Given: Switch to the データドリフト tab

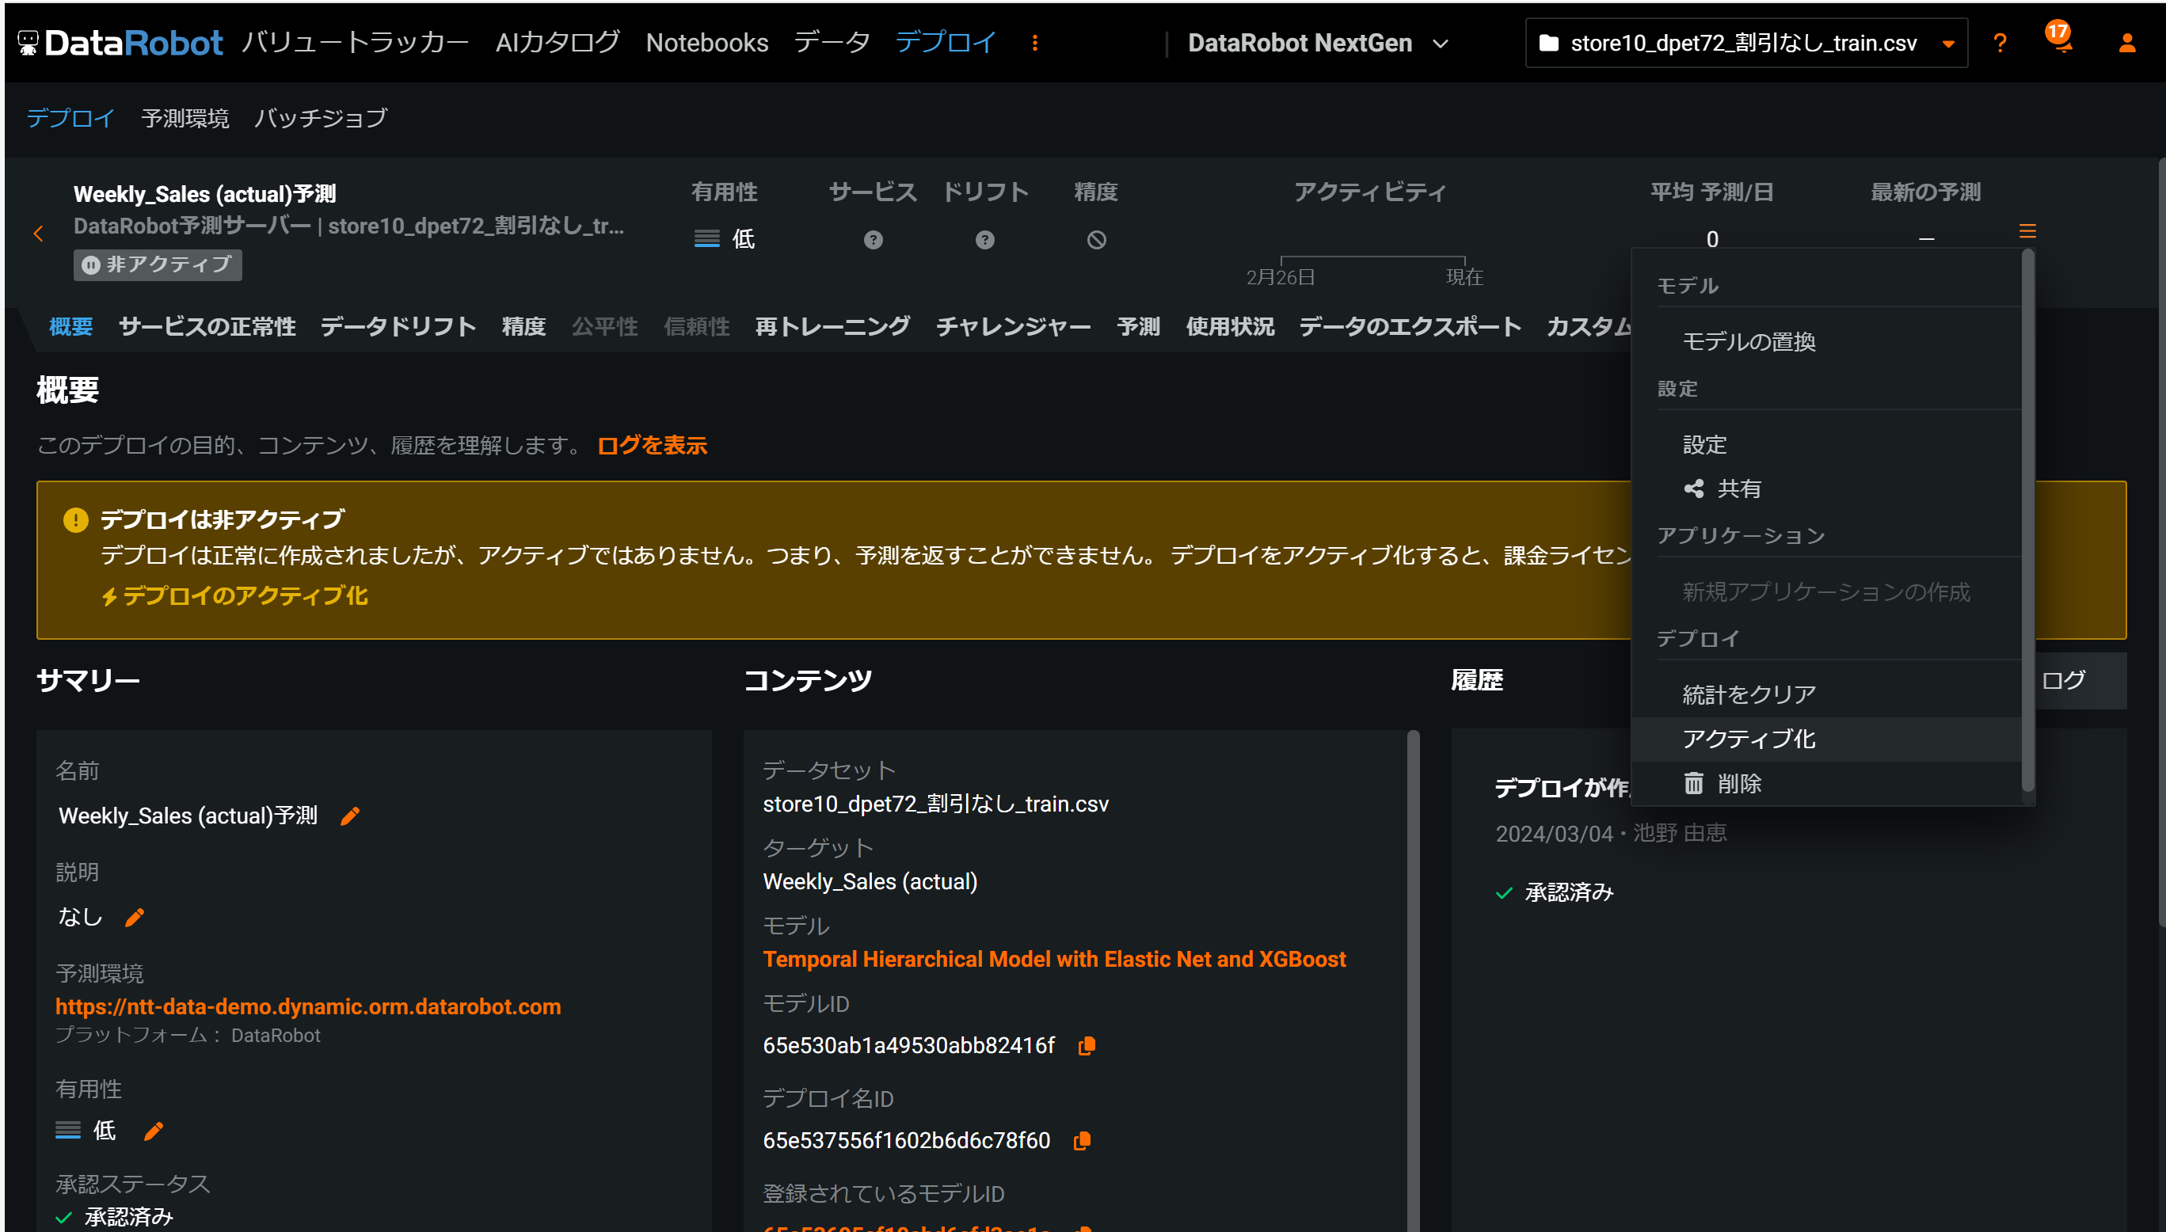Looking at the screenshot, I should pos(398,327).
